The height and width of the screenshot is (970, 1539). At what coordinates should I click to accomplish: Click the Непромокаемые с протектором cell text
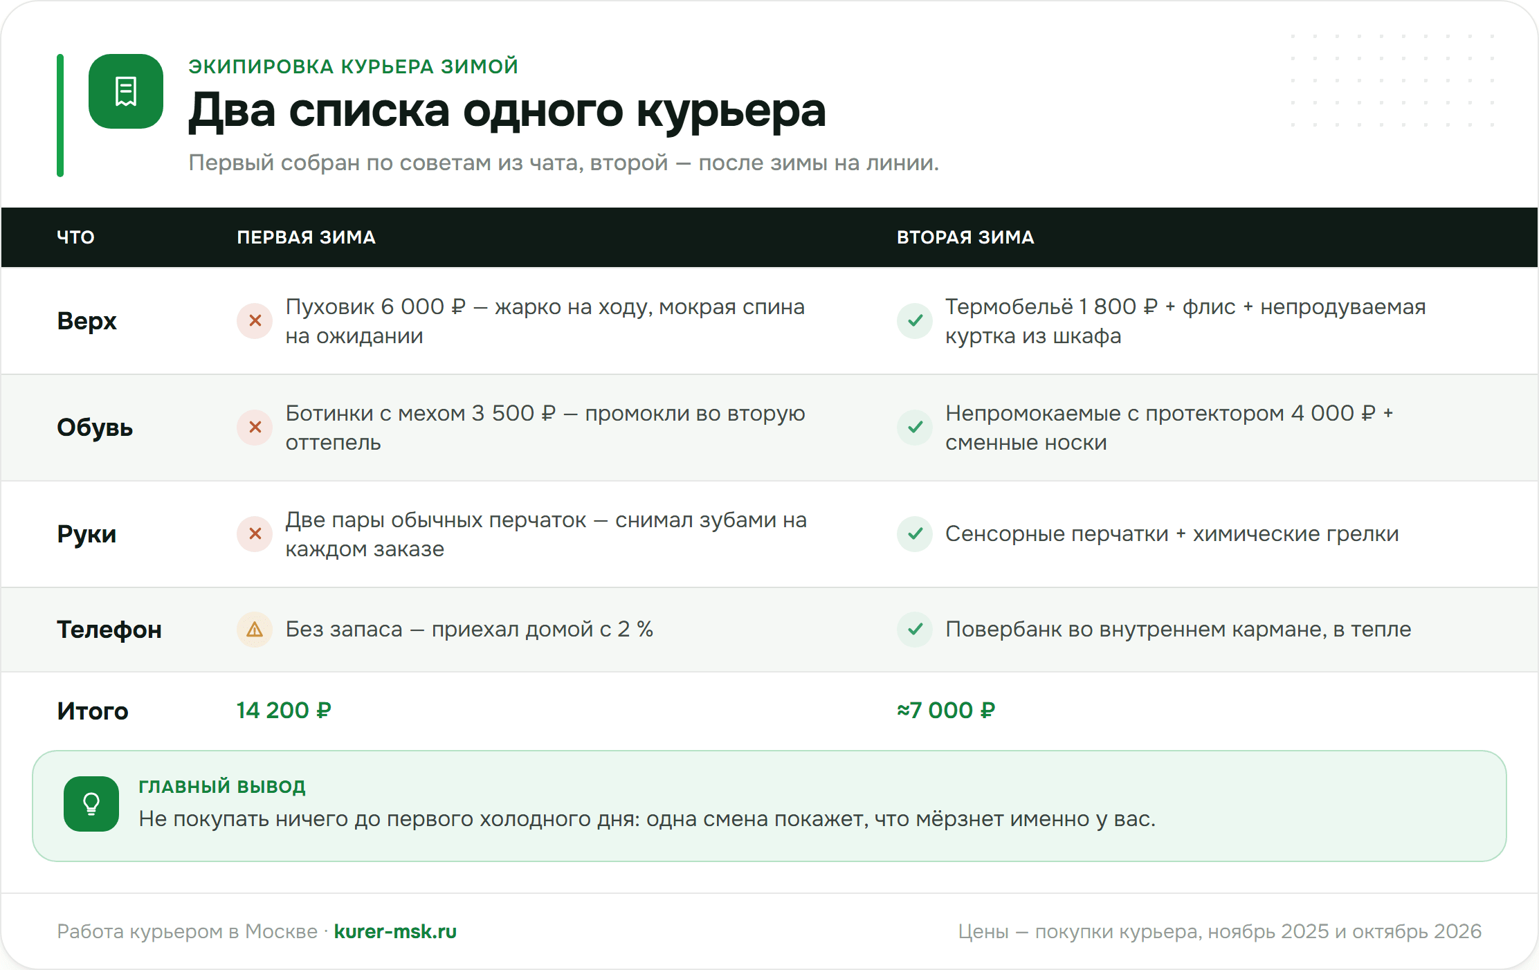[x=1169, y=428]
